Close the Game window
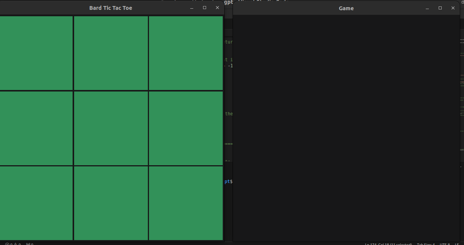The image size is (464, 245). pyautogui.click(x=453, y=8)
